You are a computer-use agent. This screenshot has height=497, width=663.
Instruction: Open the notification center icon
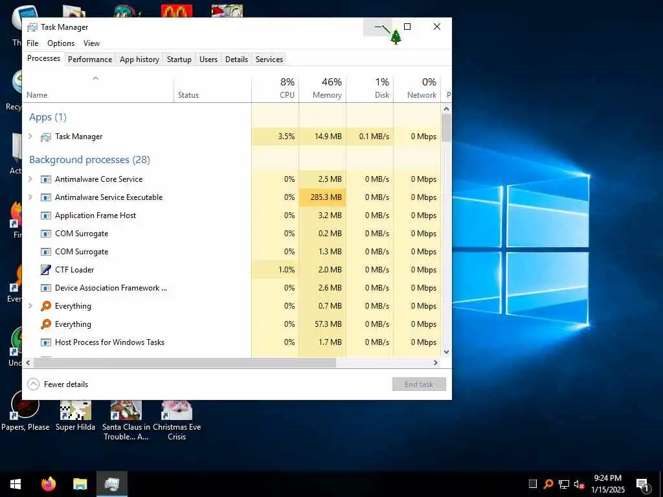tap(642, 484)
